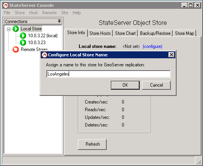Click the dialog's title bar logo icon
Screen dimensions: 203x166
point(45,55)
